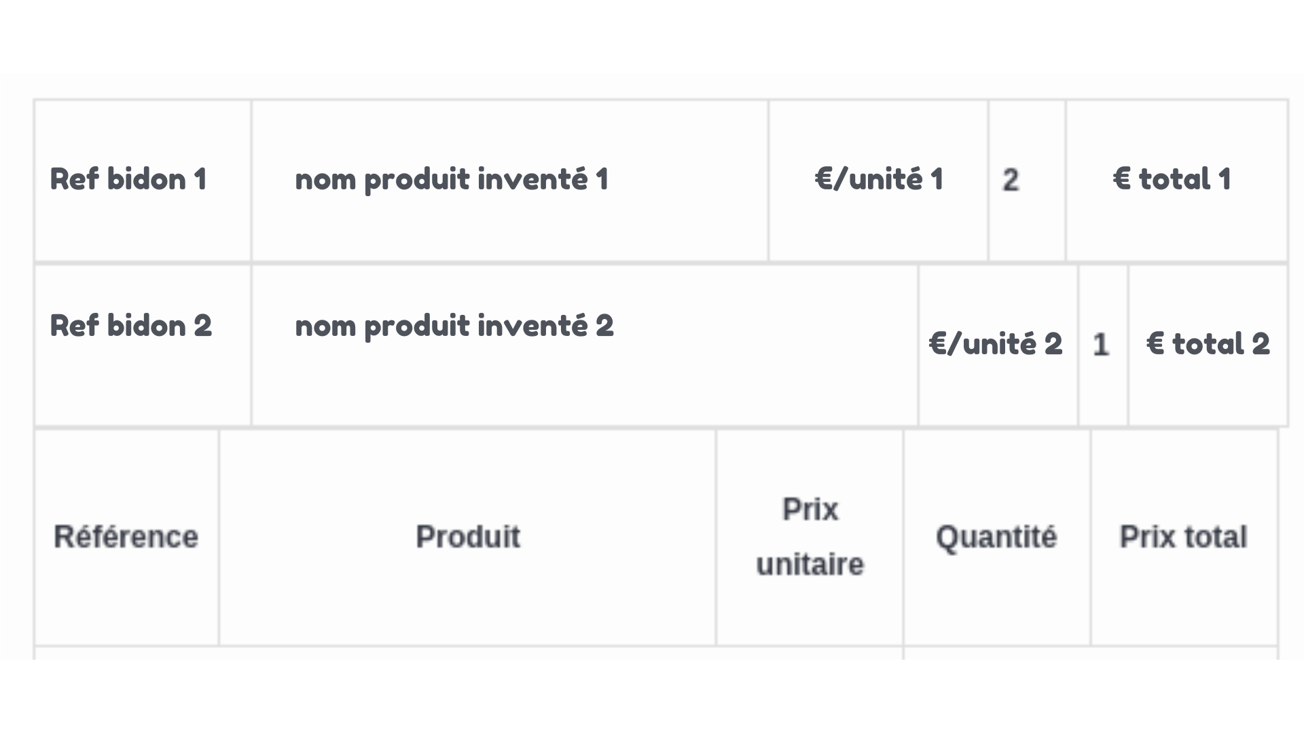This screenshot has height=733, width=1304.
Task: Select the 'Quantité' column header
Action: pyautogui.click(x=996, y=537)
